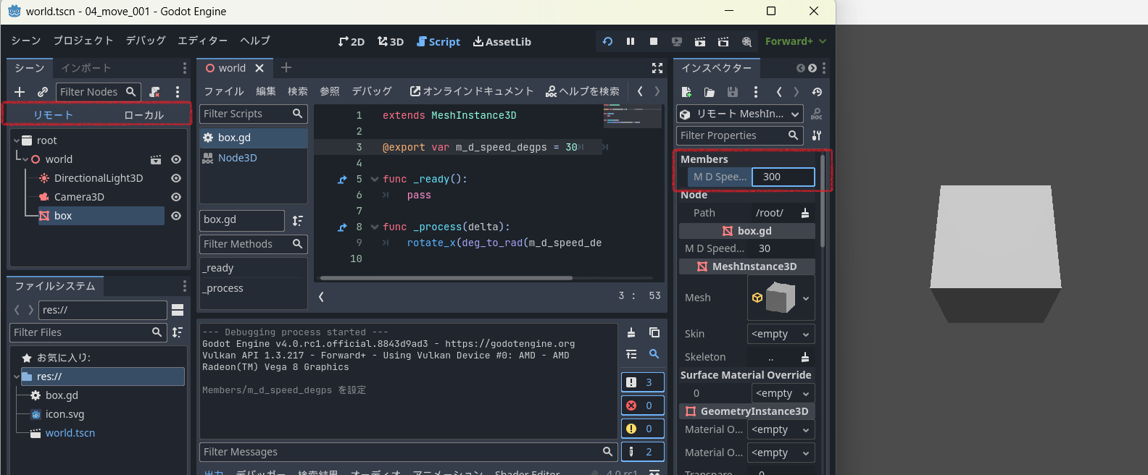Toggle visibility of DirectionalLight3D node
Image resolution: width=1148 pixels, height=475 pixels.
click(x=175, y=178)
